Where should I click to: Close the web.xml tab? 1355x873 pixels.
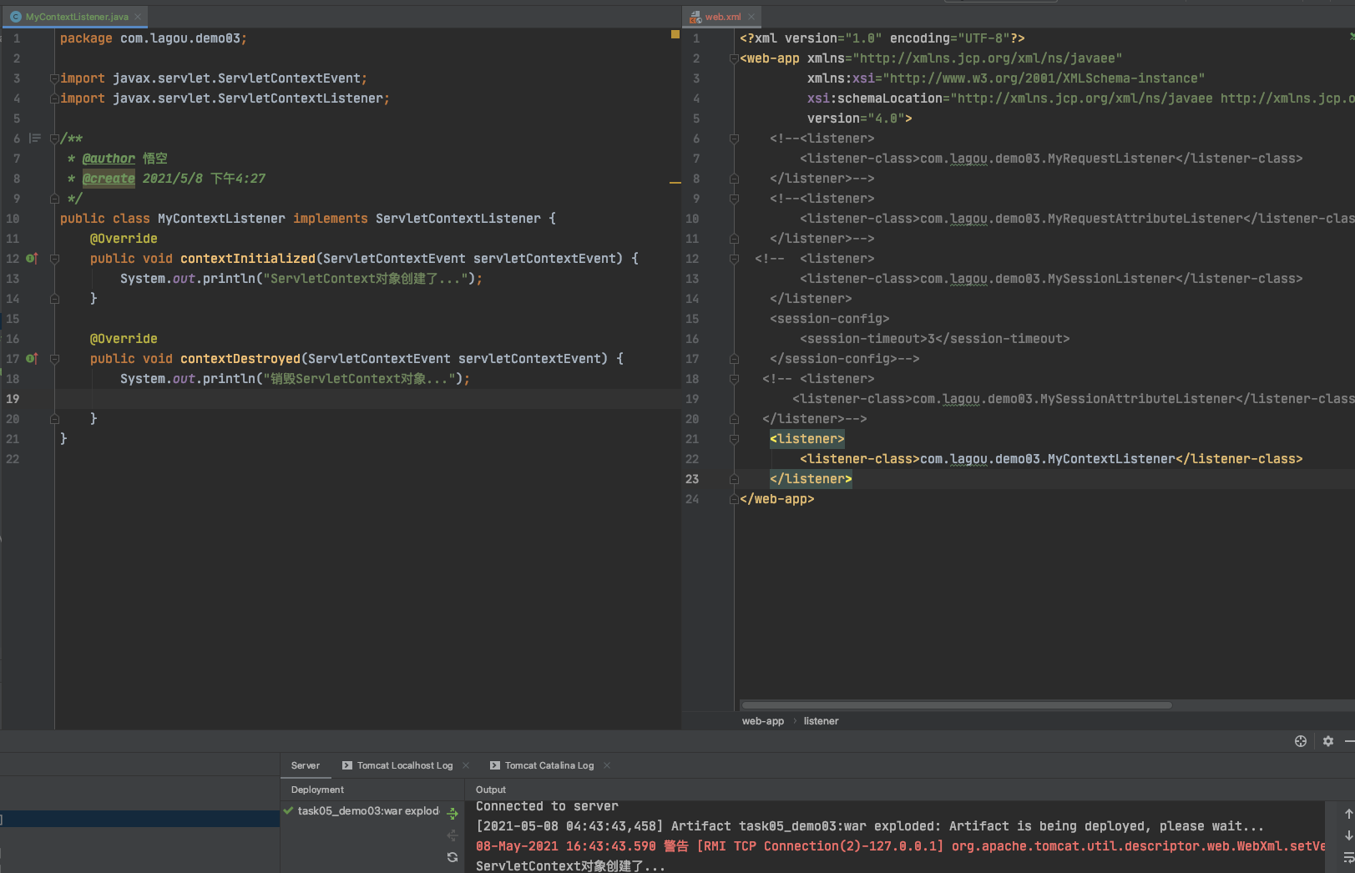(x=751, y=17)
